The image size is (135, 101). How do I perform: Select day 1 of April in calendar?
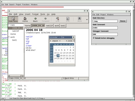70,47
